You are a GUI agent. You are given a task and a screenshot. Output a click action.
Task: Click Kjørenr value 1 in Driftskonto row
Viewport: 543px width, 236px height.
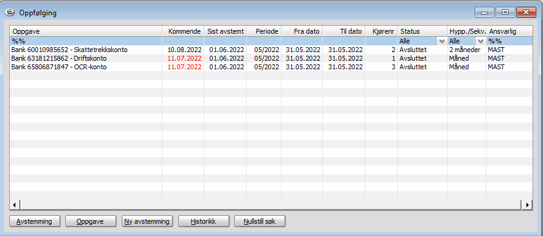394,58
